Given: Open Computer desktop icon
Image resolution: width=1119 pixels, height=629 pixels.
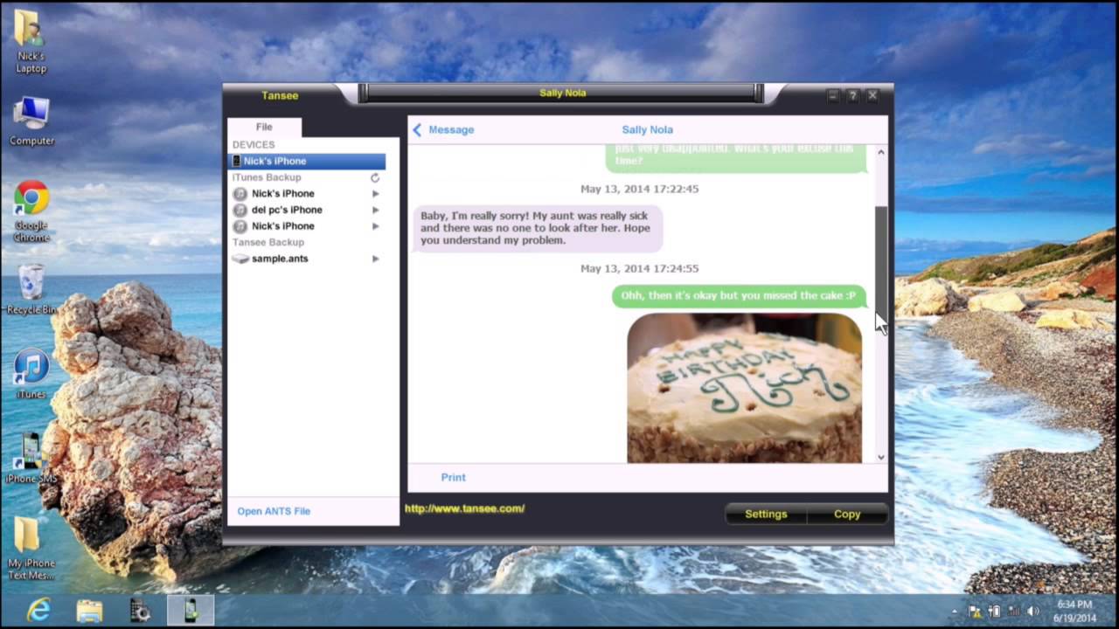Looking at the screenshot, I should click(x=31, y=121).
